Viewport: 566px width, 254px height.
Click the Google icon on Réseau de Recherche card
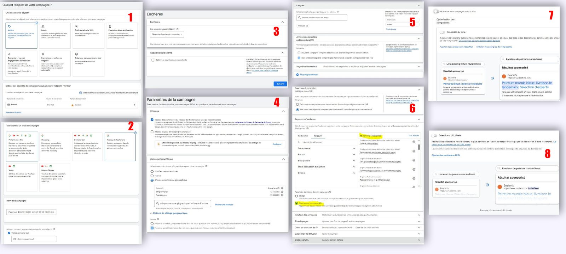(x=108, y=135)
